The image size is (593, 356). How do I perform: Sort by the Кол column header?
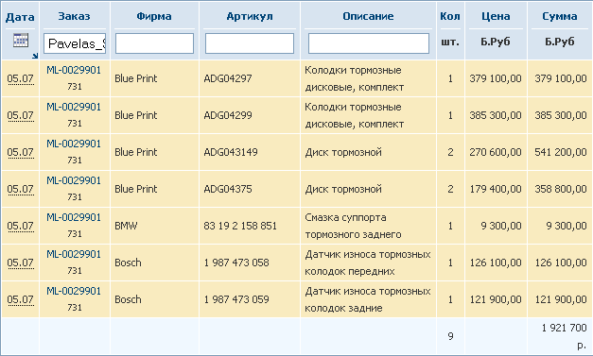(x=450, y=16)
